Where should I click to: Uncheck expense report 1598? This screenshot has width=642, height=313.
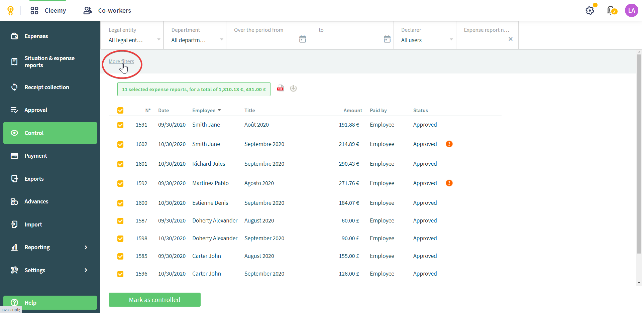(x=120, y=239)
